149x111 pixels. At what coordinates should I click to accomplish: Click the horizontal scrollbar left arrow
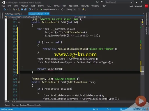(x=15, y=102)
